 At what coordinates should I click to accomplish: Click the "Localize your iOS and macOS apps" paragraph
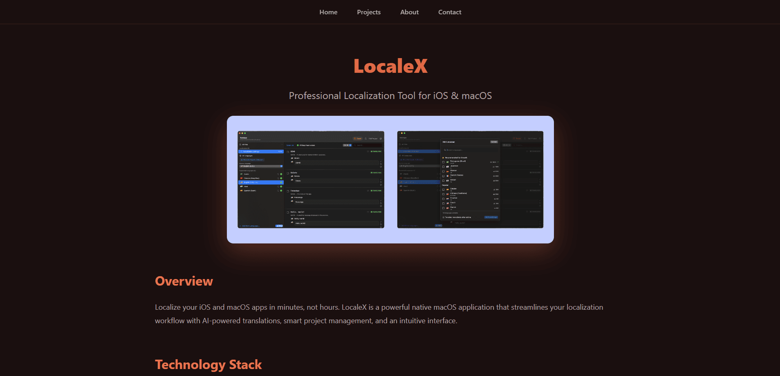379,314
